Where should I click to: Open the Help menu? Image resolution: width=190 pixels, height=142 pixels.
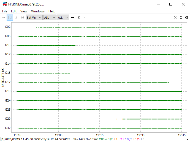(52, 11)
